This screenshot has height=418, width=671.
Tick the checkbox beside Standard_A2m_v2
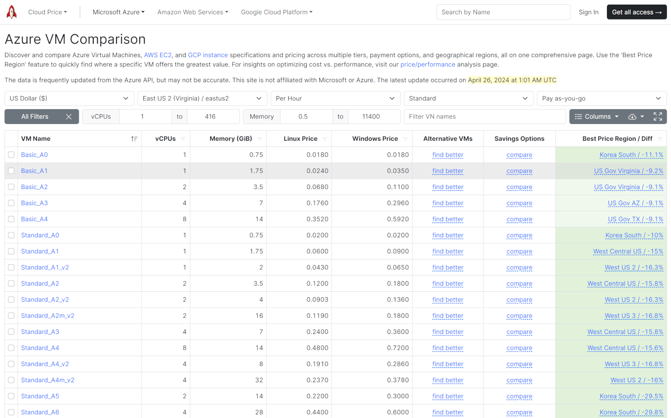coord(11,315)
